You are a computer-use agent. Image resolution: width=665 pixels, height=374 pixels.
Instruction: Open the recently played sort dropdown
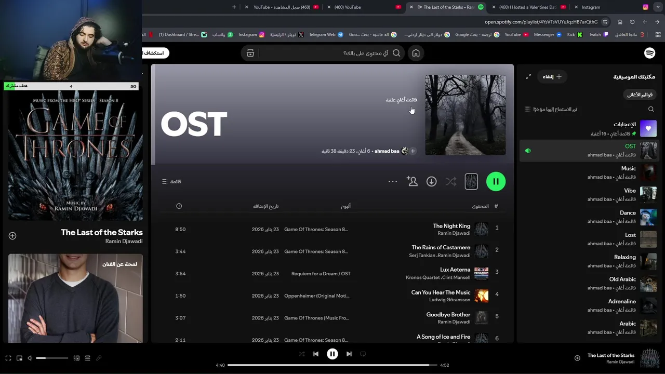pyautogui.click(x=551, y=109)
